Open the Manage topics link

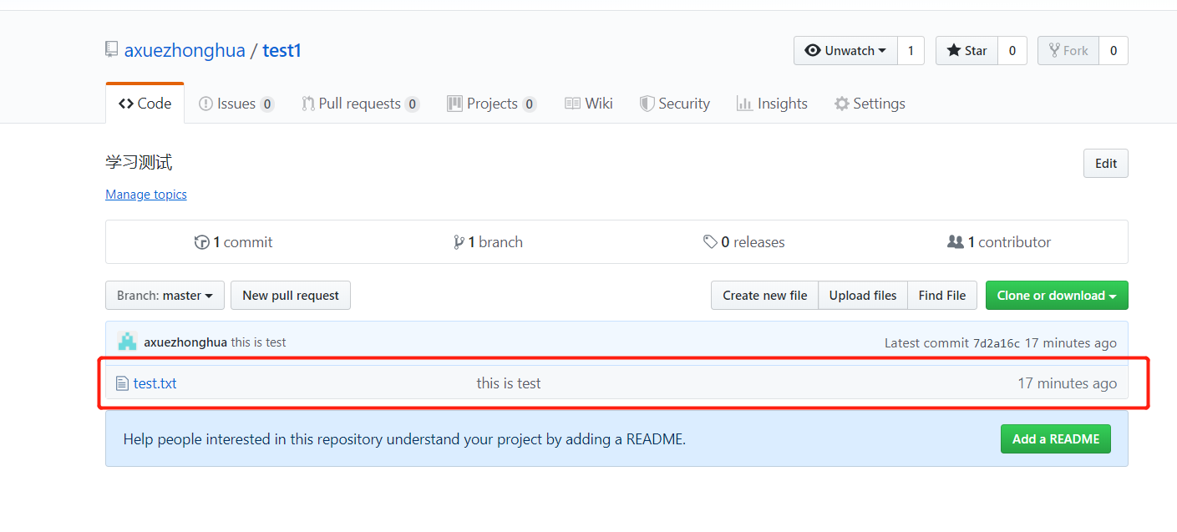point(146,195)
